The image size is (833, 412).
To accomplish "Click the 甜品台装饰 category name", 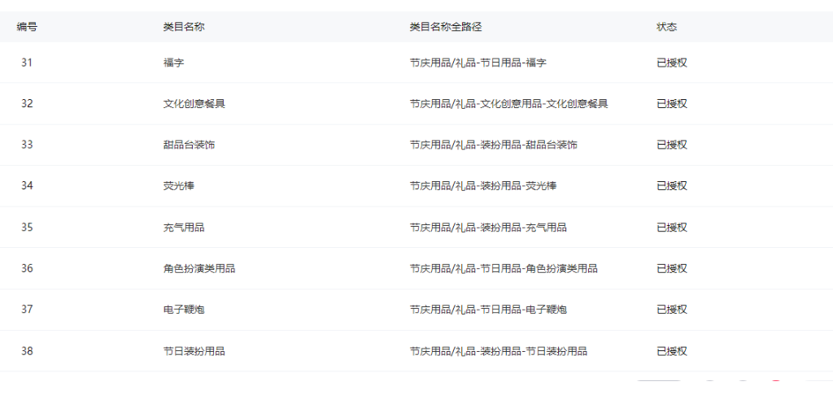I will [x=189, y=145].
